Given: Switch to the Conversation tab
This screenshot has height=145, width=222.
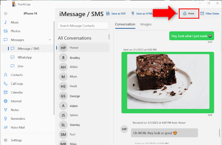Looking at the screenshot, I should (125, 24).
